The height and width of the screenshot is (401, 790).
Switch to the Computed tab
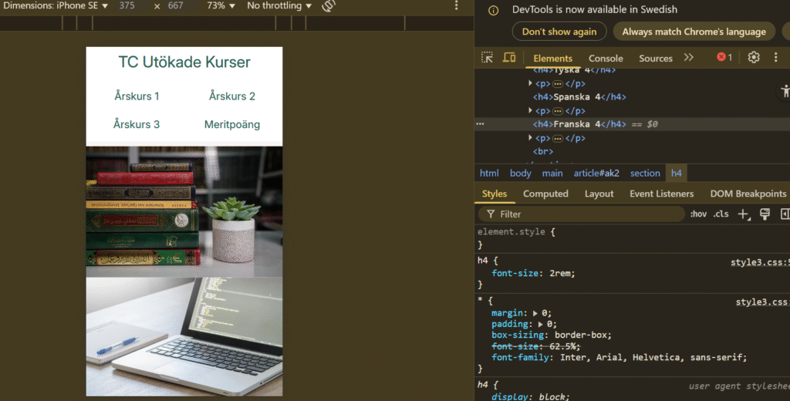[545, 194]
